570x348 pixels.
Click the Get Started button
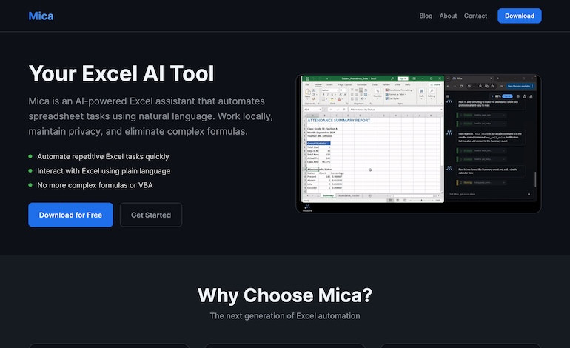(x=151, y=215)
